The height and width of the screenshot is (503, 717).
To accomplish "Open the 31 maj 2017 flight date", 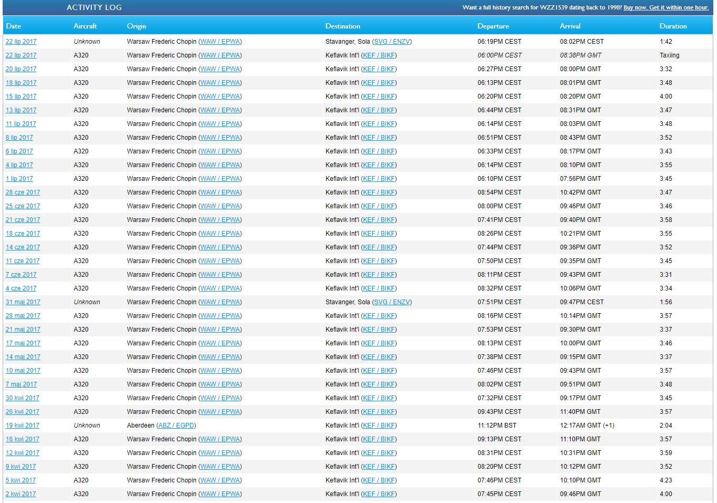I will [23, 302].
